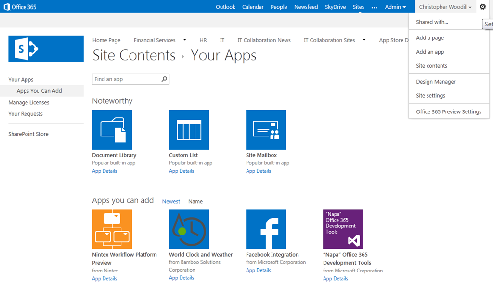This screenshot has width=493, height=284.
Task: Click the SharePoint site logo
Action: [46, 49]
